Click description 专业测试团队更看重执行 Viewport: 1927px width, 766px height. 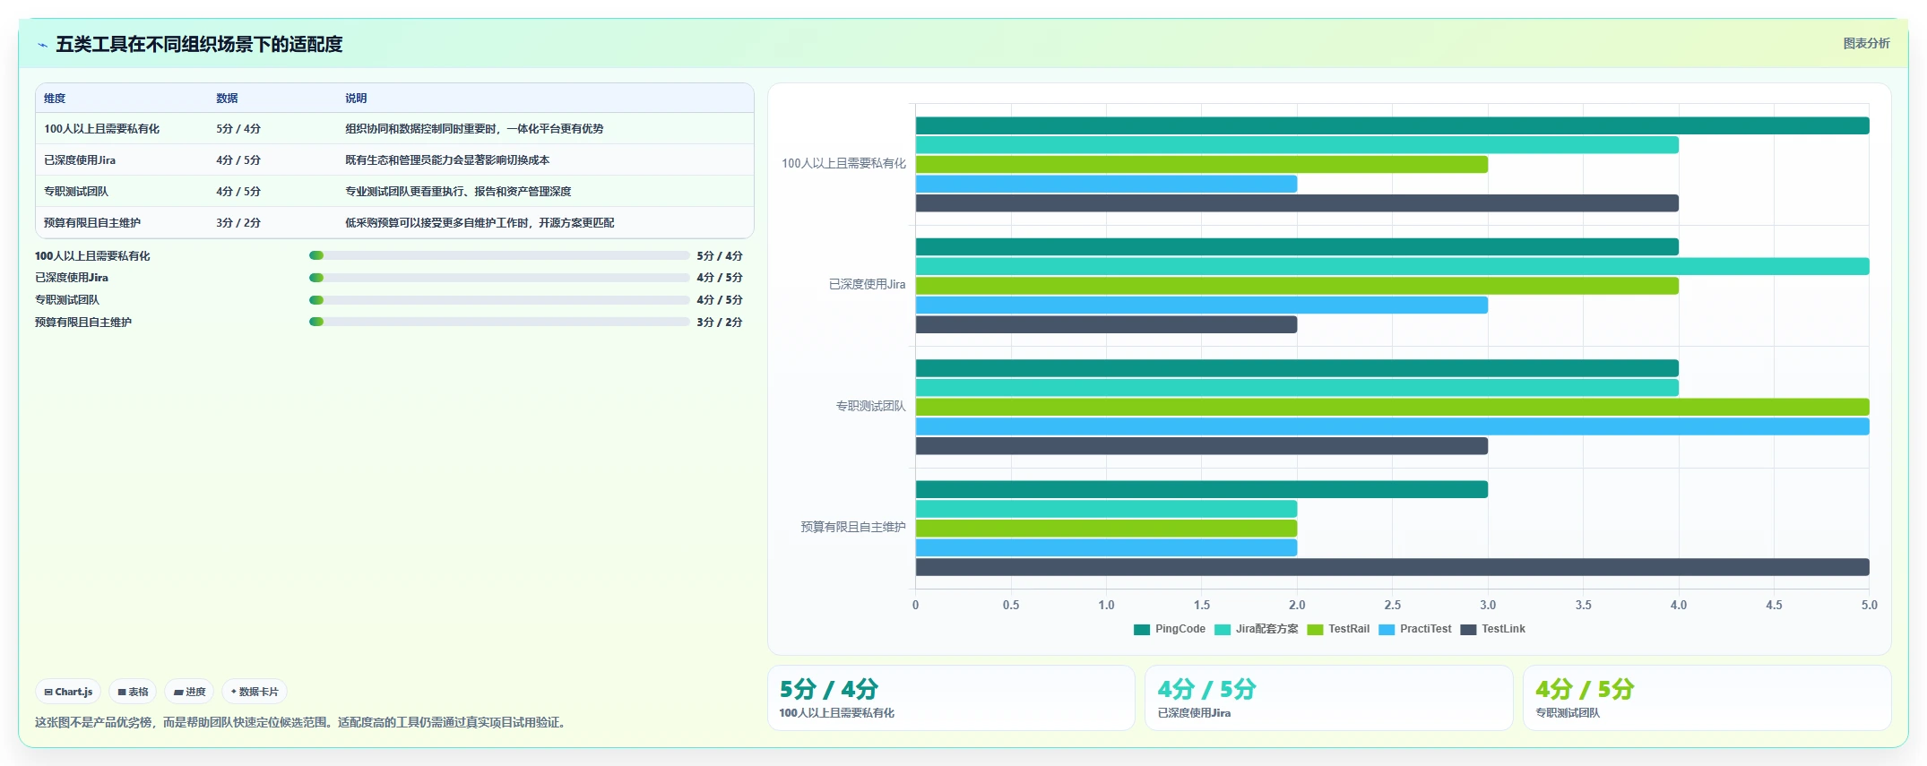(x=458, y=192)
